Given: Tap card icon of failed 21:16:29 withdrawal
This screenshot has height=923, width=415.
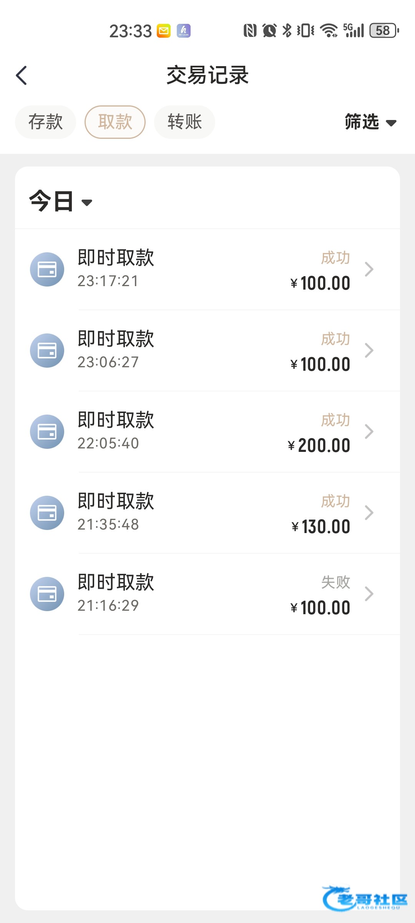Looking at the screenshot, I should [47, 594].
